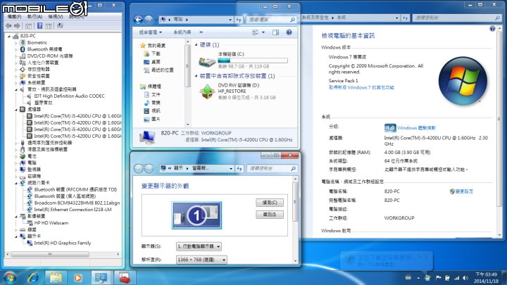
Task: Click 系統內容 system properties in Explorer toolbar
Action: pyautogui.click(x=182, y=32)
